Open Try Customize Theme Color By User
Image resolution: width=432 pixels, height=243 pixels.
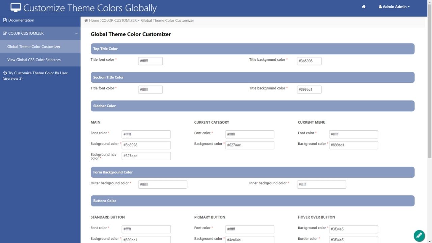coord(37,73)
